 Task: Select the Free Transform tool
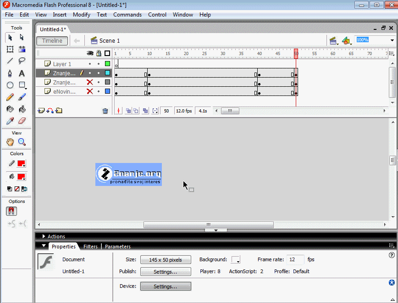tap(10, 49)
